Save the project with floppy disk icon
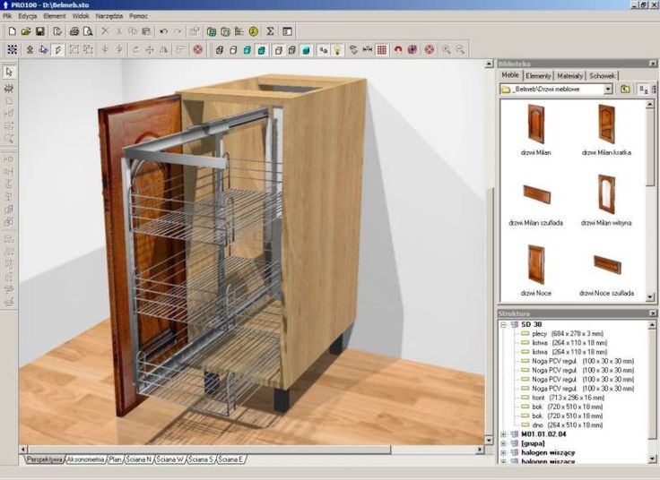 pyautogui.click(x=40, y=31)
